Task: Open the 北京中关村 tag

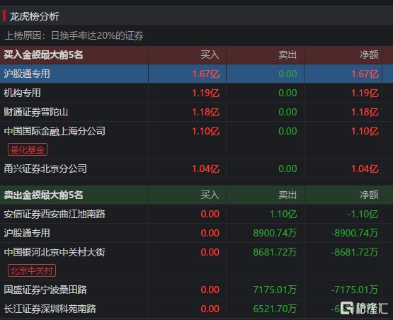Action: pyautogui.click(x=32, y=270)
